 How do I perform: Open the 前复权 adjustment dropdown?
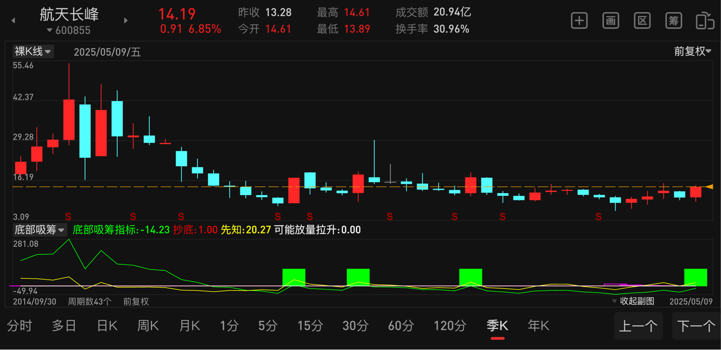(x=692, y=51)
